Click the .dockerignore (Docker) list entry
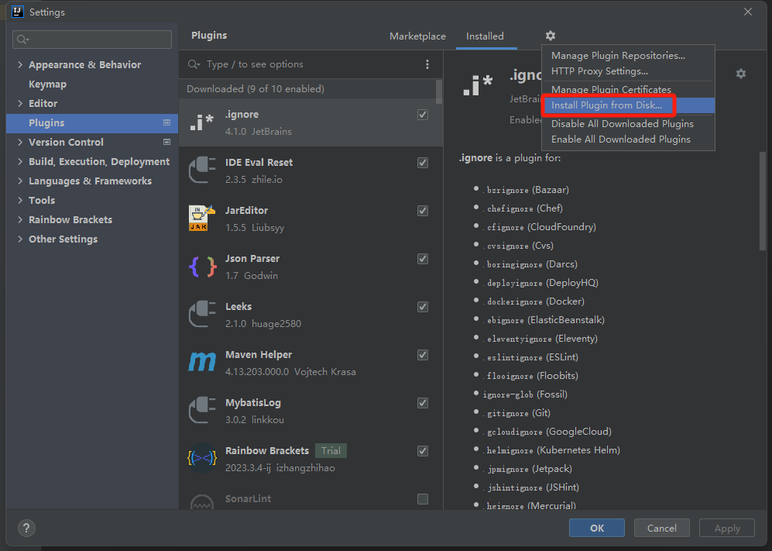The image size is (772, 551). point(534,301)
